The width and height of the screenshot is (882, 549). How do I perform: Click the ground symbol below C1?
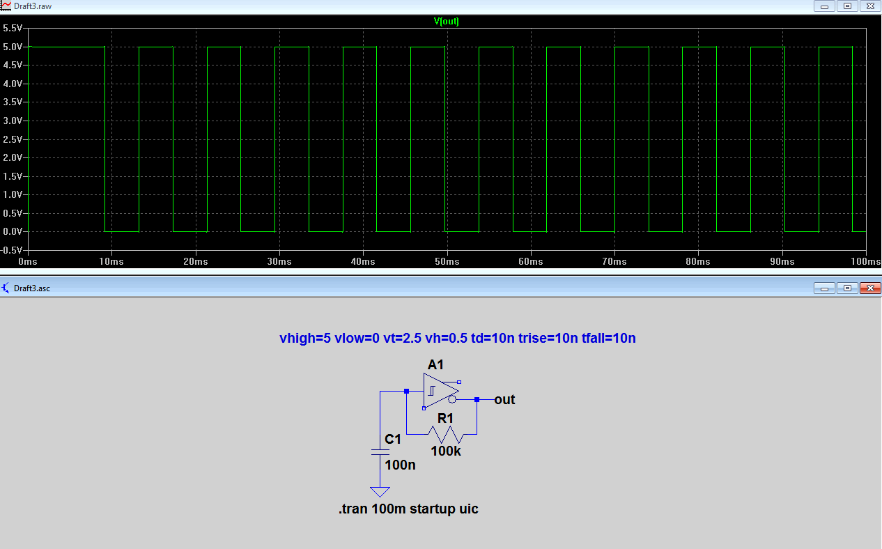[380, 491]
